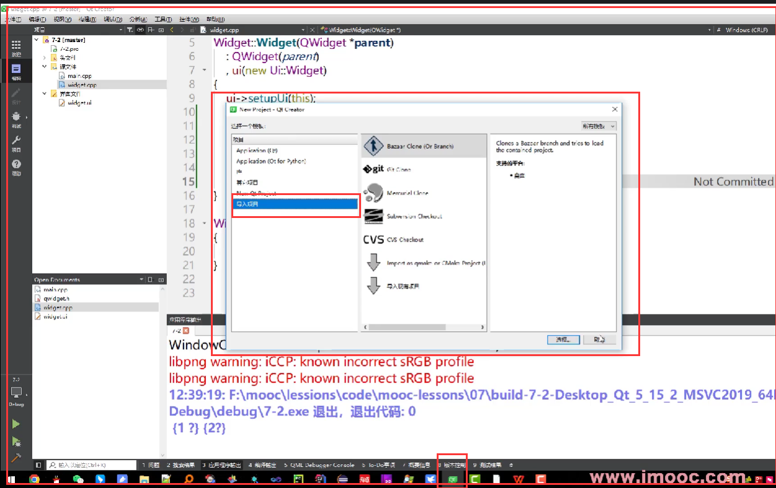This screenshot has width=776, height=488.
Task: Click the filter tree icon in project panel
Action: [x=130, y=30]
